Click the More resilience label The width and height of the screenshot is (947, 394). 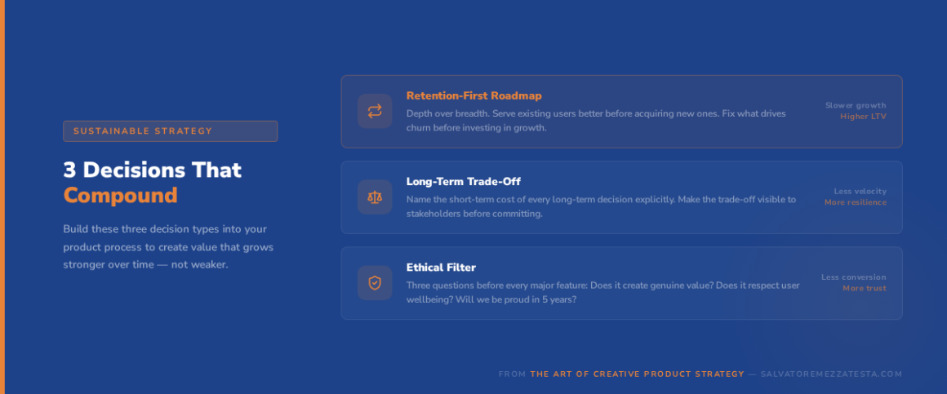[x=855, y=202]
